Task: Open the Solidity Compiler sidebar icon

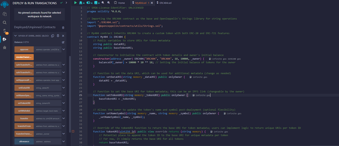Action: [5, 31]
